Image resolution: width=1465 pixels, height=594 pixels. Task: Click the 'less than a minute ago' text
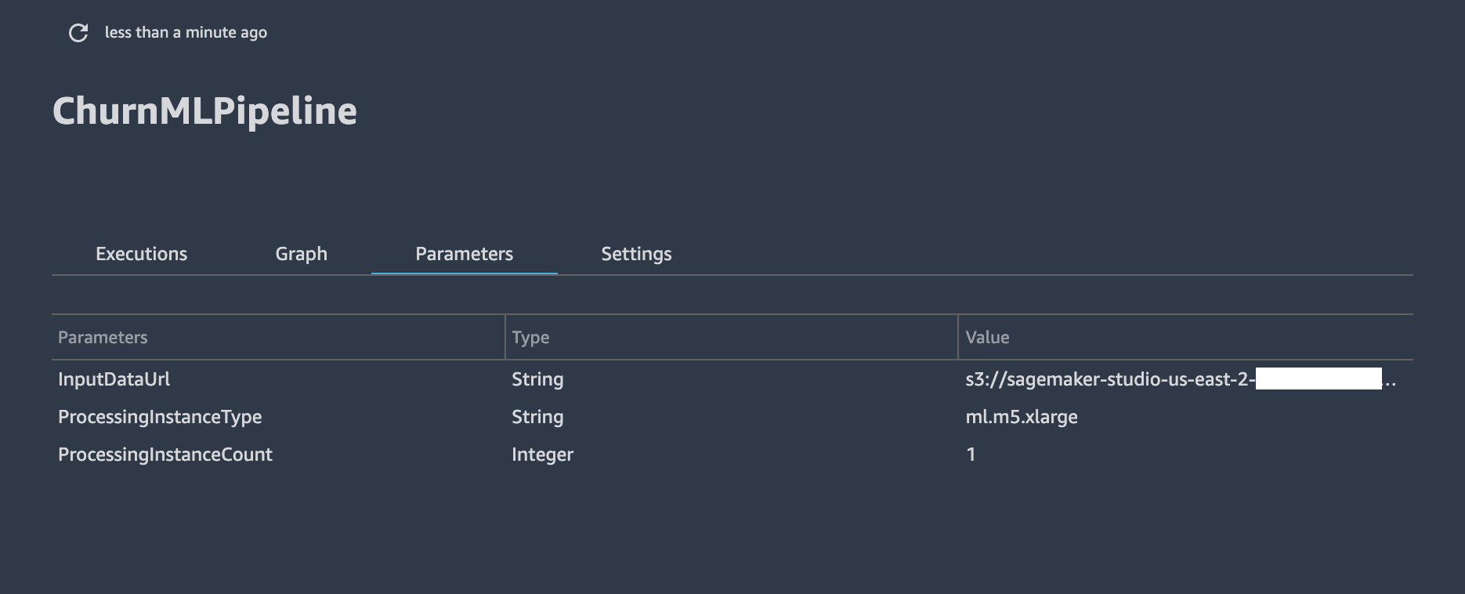tap(186, 33)
